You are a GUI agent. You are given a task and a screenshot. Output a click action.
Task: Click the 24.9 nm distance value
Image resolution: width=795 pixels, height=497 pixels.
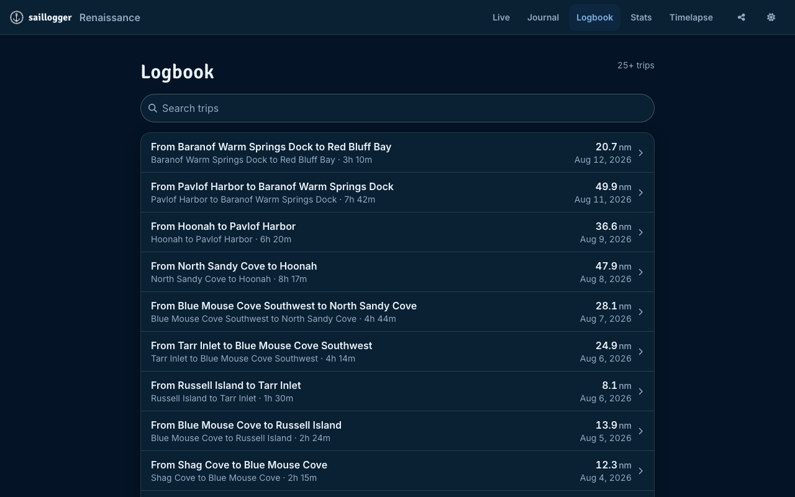click(x=613, y=345)
